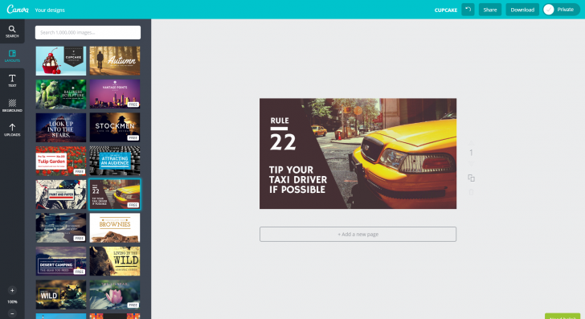Click the undo arrow icon in header
The width and height of the screenshot is (585, 319).
tap(468, 10)
